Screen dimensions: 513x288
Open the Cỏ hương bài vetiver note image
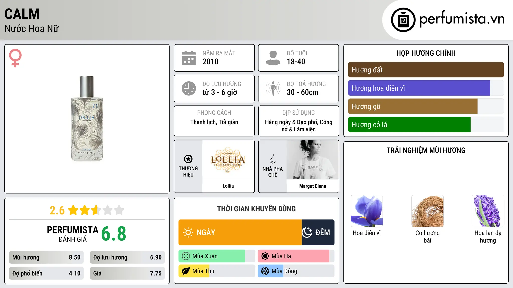pos(427,211)
